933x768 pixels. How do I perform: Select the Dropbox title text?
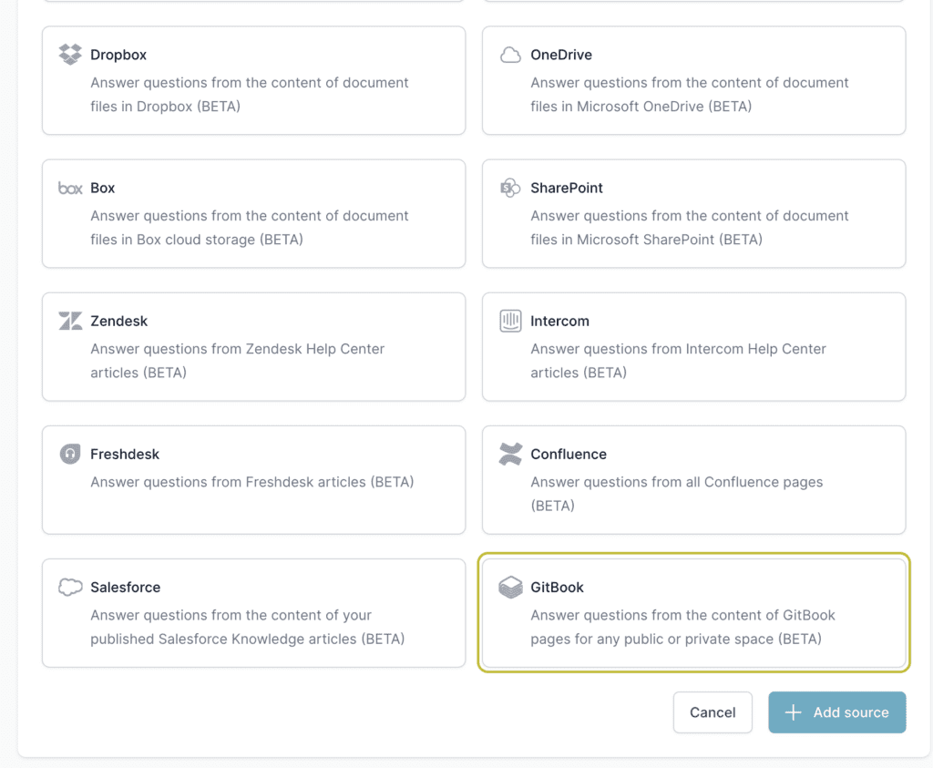point(118,55)
